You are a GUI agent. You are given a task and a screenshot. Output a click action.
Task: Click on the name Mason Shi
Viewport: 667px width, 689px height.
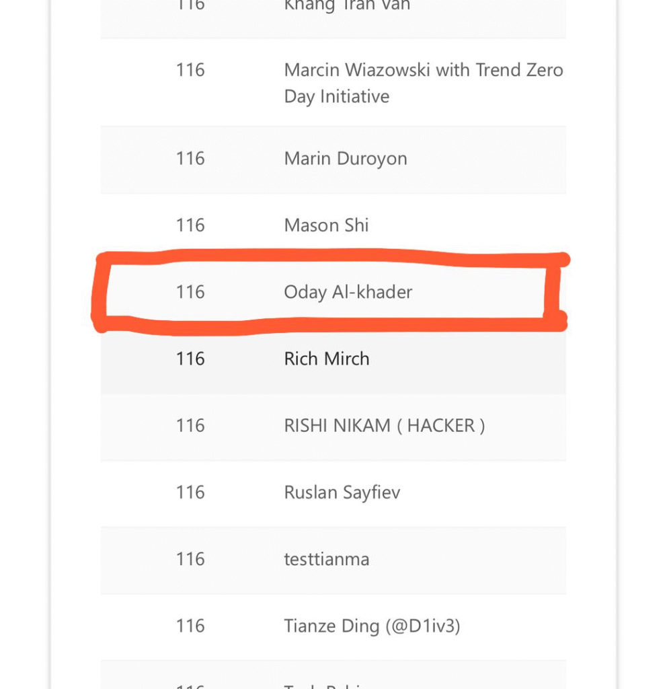(326, 225)
